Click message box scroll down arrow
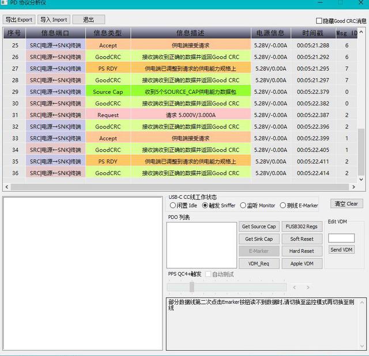The width and height of the screenshot is (369, 356). (x=362, y=346)
